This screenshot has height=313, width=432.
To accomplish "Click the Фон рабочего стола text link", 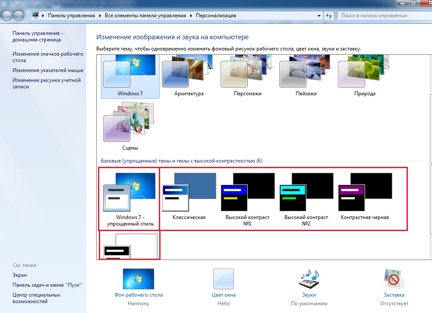I will point(138,295).
